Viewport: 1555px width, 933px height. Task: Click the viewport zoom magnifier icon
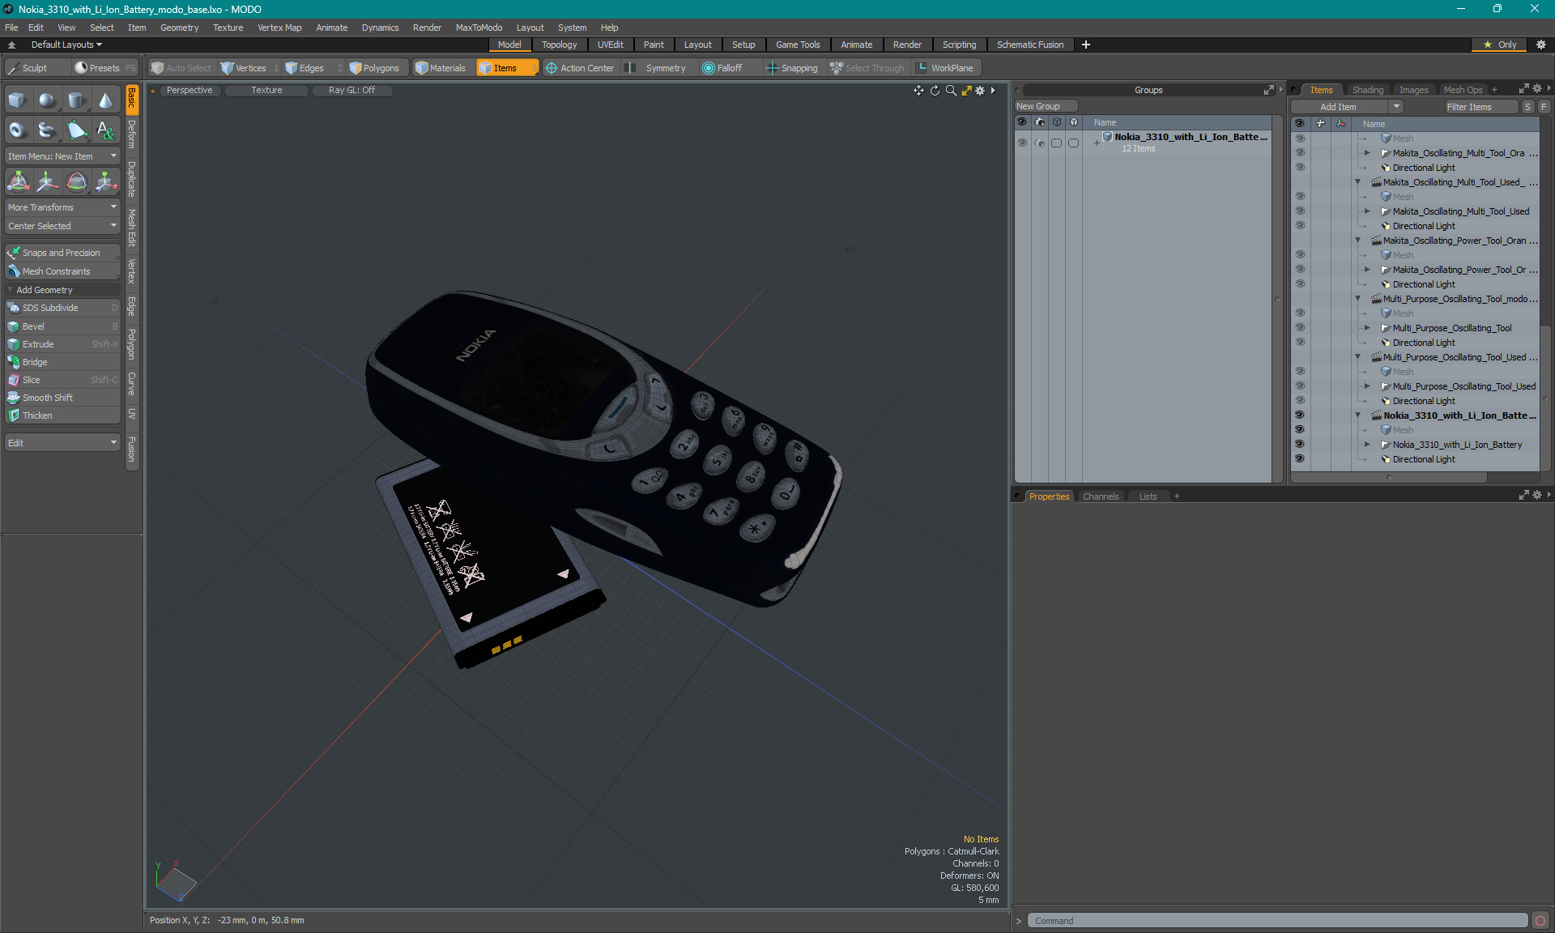click(x=951, y=91)
